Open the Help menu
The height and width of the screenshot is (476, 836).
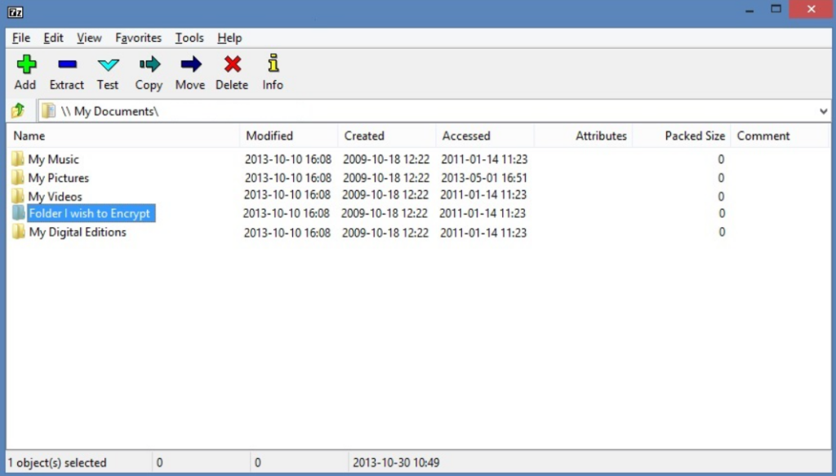tap(229, 38)
